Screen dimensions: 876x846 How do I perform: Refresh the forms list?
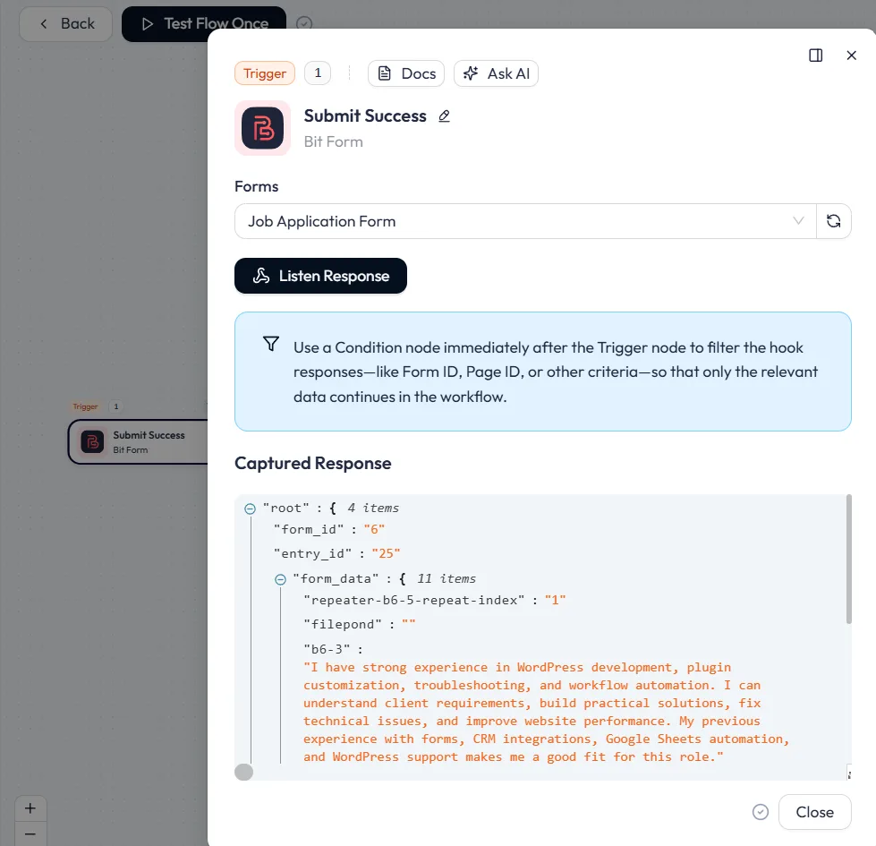[x=834, y=221]
